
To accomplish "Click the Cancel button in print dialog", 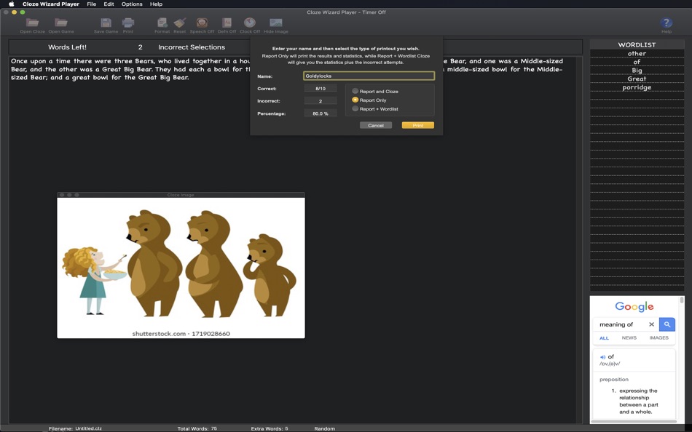I will [376, 125].
